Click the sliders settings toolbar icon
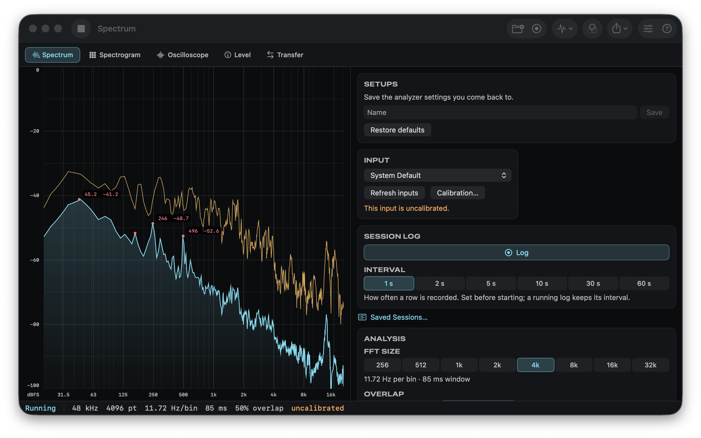Viewport: 701px width, 438px height. pos(648,29)
